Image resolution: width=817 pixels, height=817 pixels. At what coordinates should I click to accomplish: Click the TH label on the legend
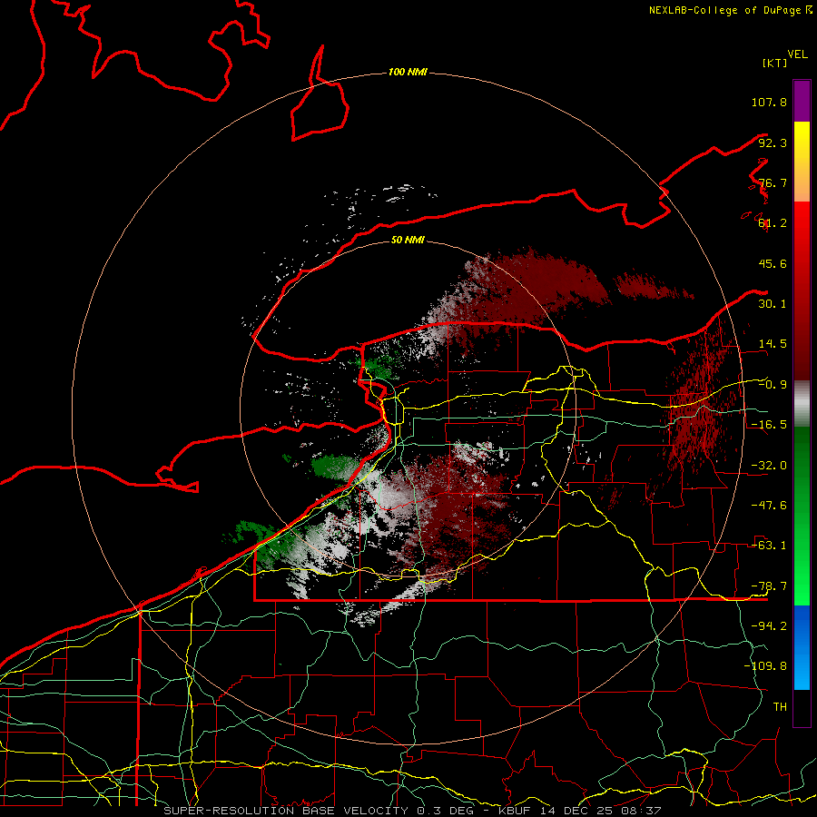click(x=780, y=707)
